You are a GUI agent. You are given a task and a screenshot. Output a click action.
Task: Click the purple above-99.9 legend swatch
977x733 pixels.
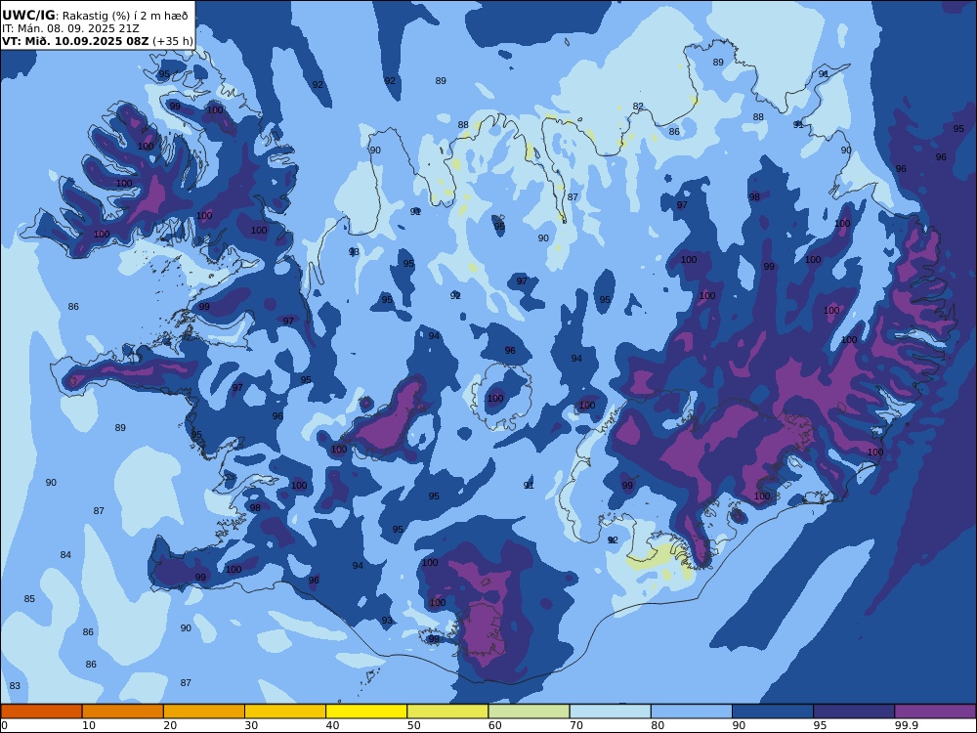tap(935, 711)
